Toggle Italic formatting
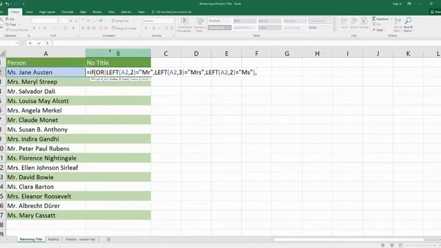Viewport: 441px width, 248px height. point(39,28)
